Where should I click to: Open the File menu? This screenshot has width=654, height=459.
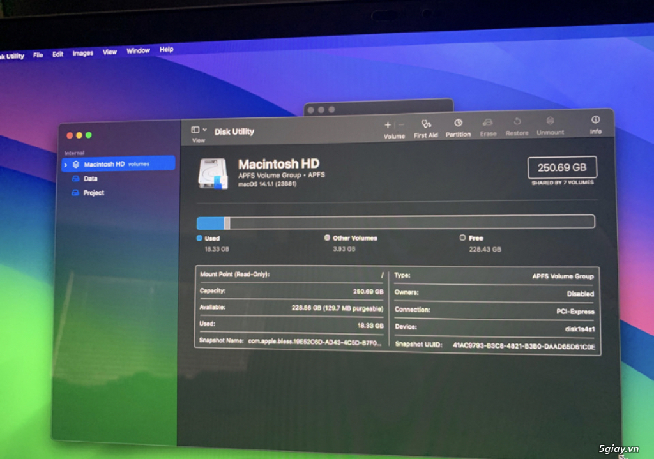38,55
